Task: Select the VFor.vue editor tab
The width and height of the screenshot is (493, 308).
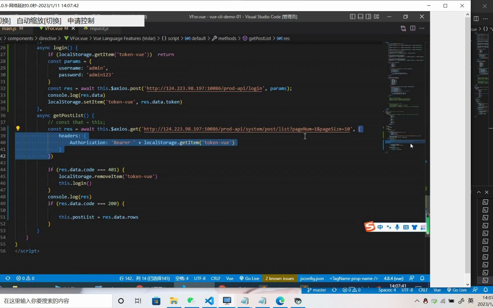Action: point(54,28)
